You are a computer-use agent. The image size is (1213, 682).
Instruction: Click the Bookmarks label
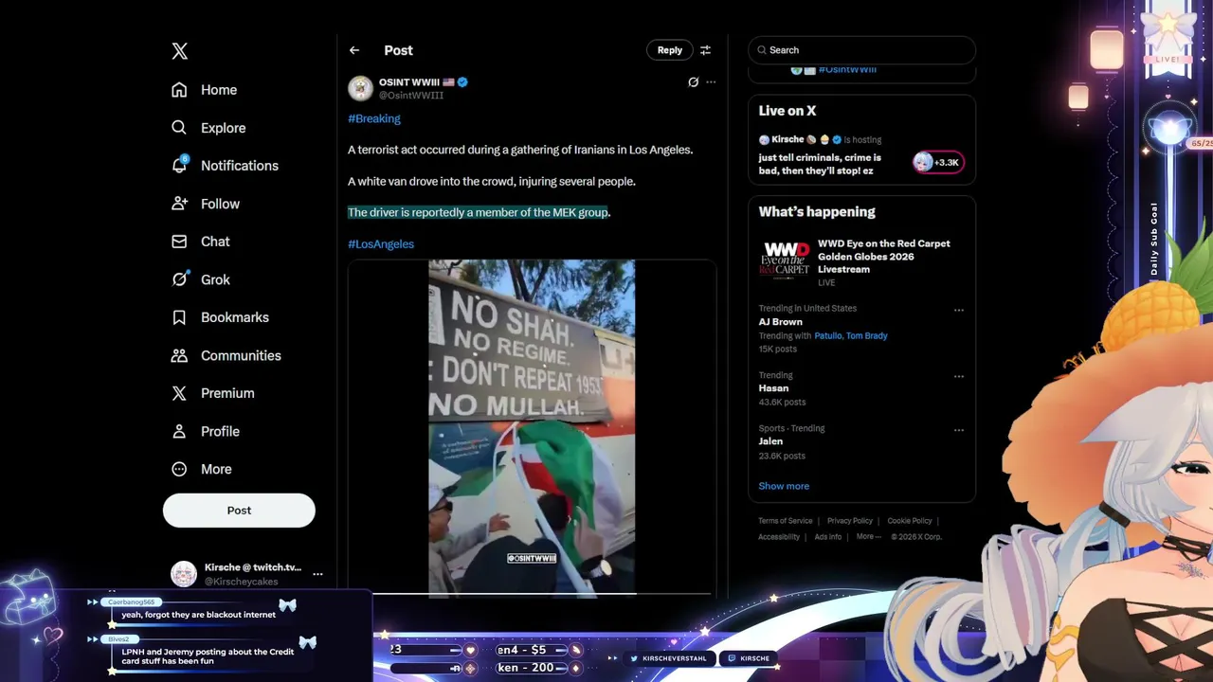tap(235, 317)
